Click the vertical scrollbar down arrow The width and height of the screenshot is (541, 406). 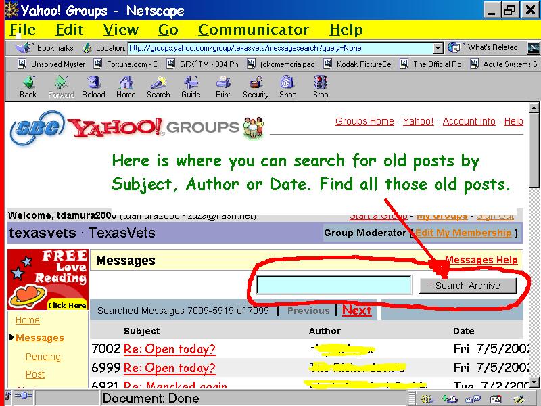(534, 382)
